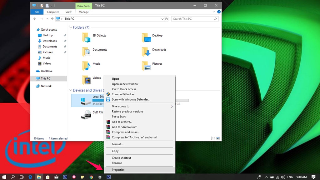This screenshot has height=180, width=320.
Task: Open address bar history dropdown
Action: [162, 19]
